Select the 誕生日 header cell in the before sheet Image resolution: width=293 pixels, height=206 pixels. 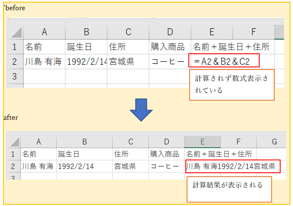86,47
